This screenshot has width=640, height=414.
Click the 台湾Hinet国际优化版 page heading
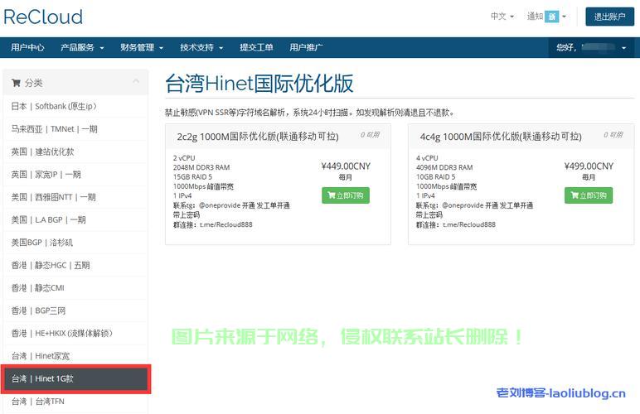(259, 84)
